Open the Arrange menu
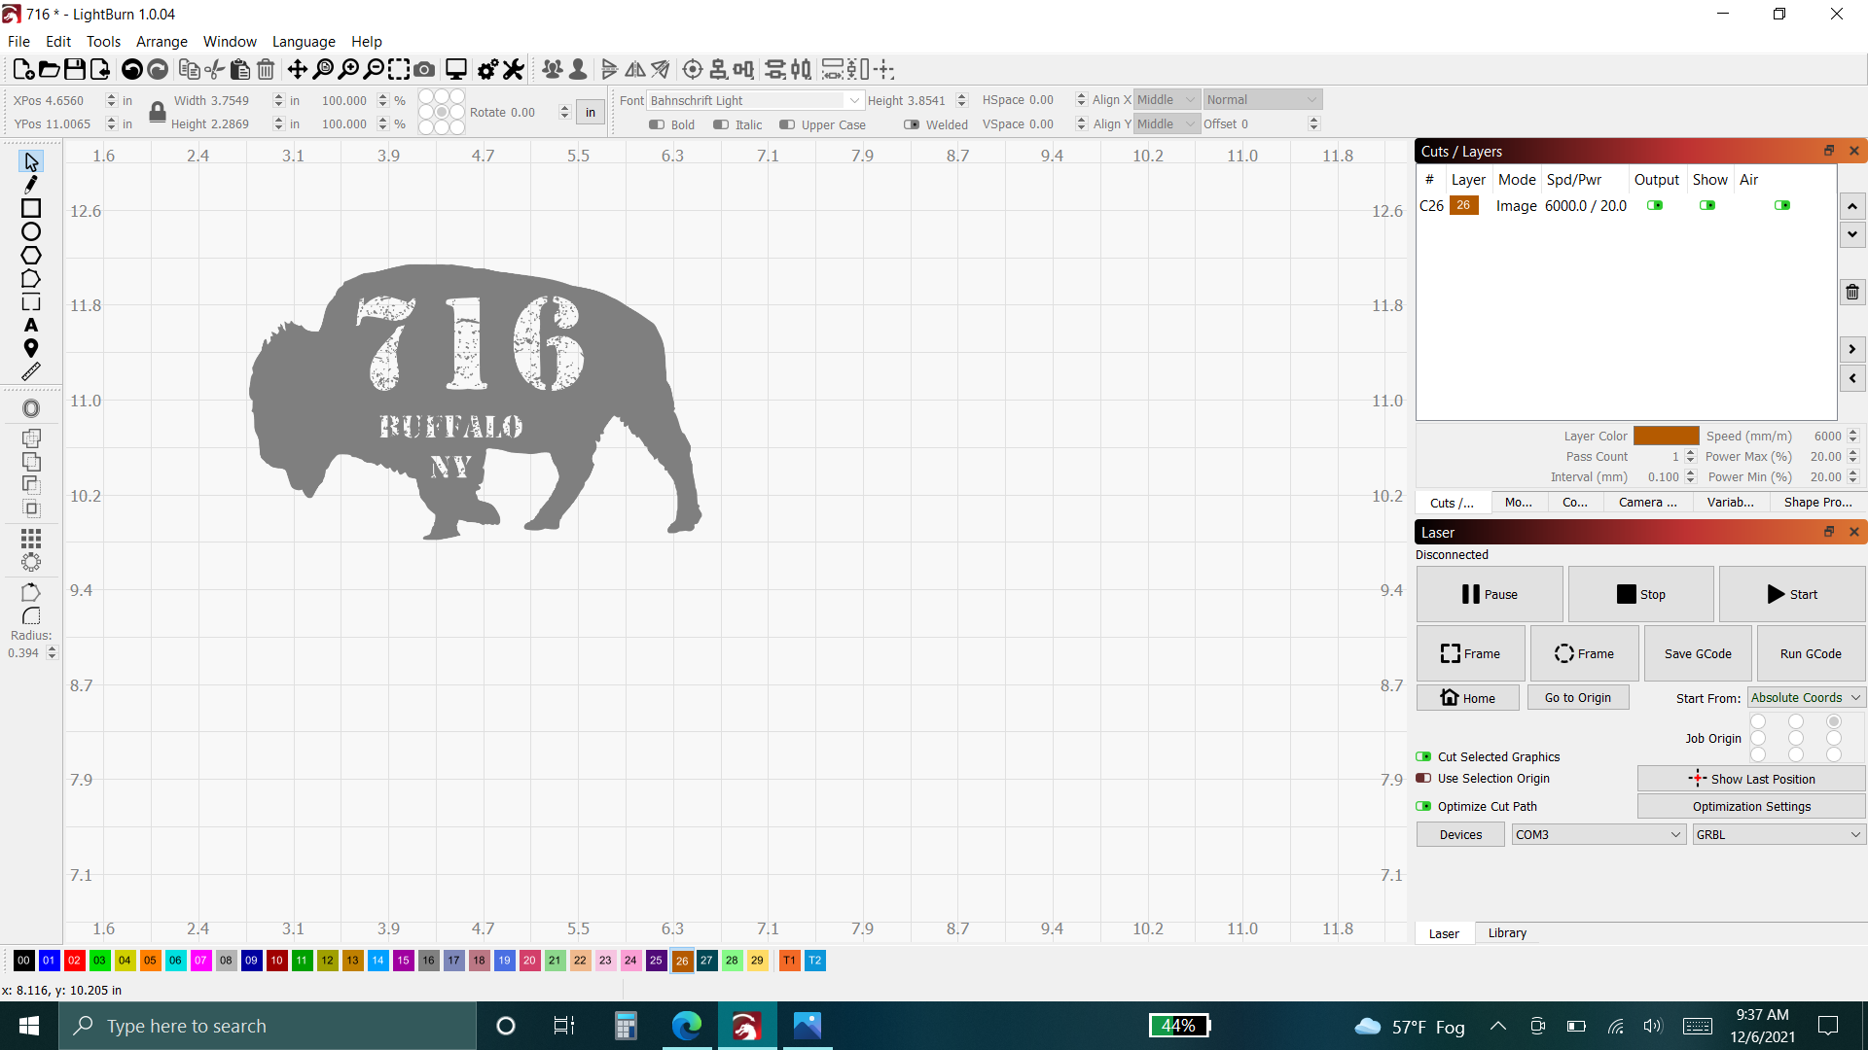The height and width of the screenshot is (1050, 1868). tap(162, 41)
